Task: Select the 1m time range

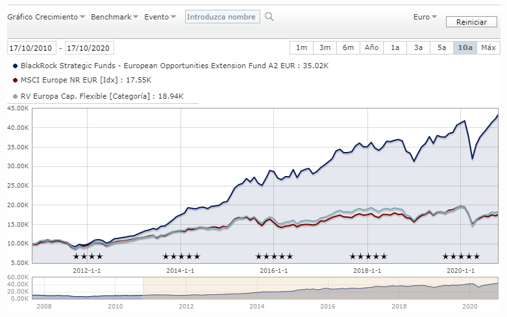Action: [301, 47]
